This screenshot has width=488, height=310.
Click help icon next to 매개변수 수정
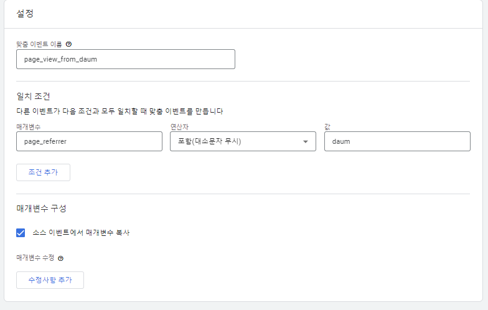coord(61,258)
